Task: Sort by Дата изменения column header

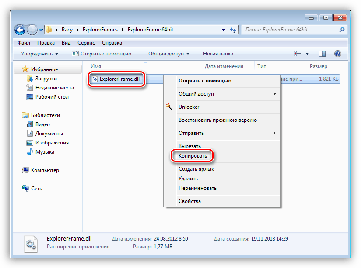Action: point(224,66)
